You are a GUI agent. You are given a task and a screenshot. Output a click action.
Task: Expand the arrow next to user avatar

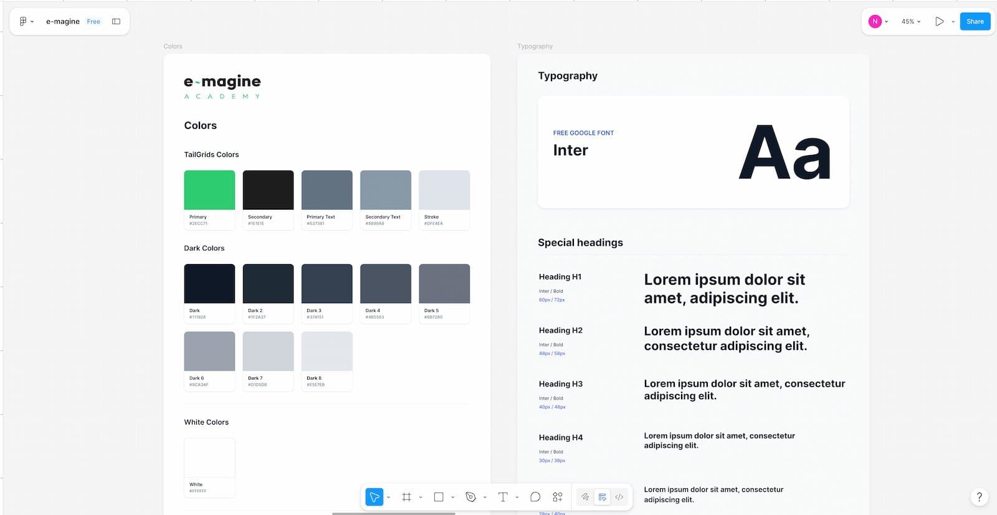coord(887,22)
